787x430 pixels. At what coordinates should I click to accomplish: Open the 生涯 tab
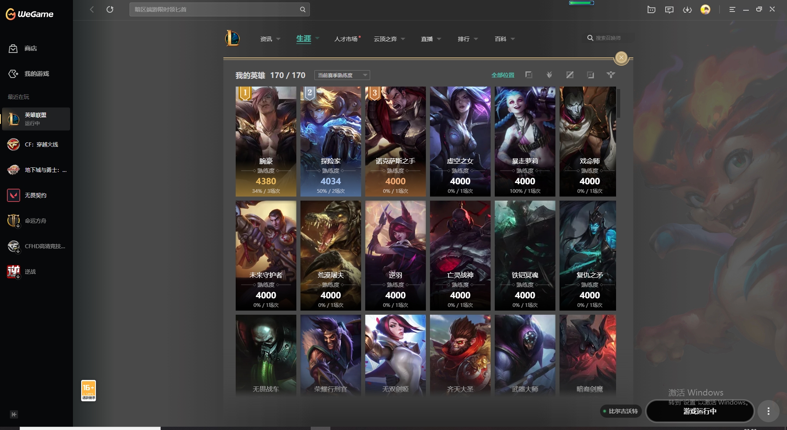pos(304,39)
